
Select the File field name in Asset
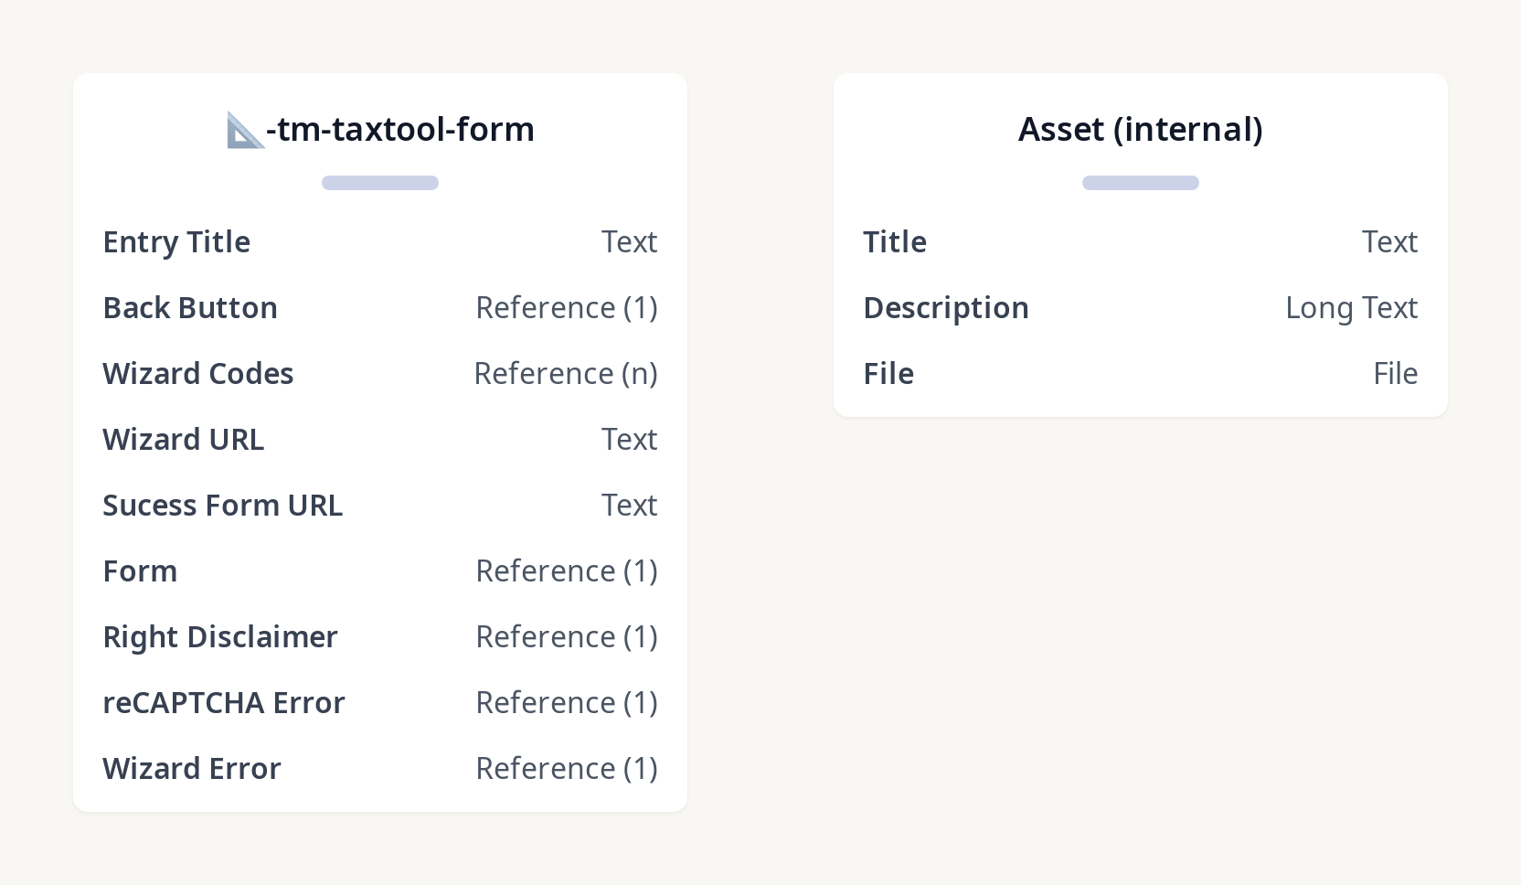coord(888,374)
